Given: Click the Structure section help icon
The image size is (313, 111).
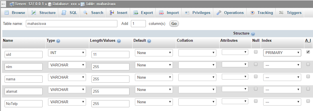Looking at the screenshot, I should pyautogui.click(x=253, y=34).
